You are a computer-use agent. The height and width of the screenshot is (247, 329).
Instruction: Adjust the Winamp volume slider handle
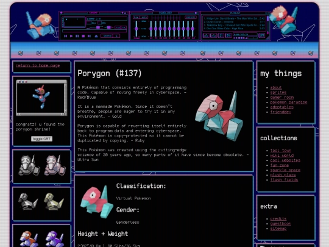click(x=98, y=27)
